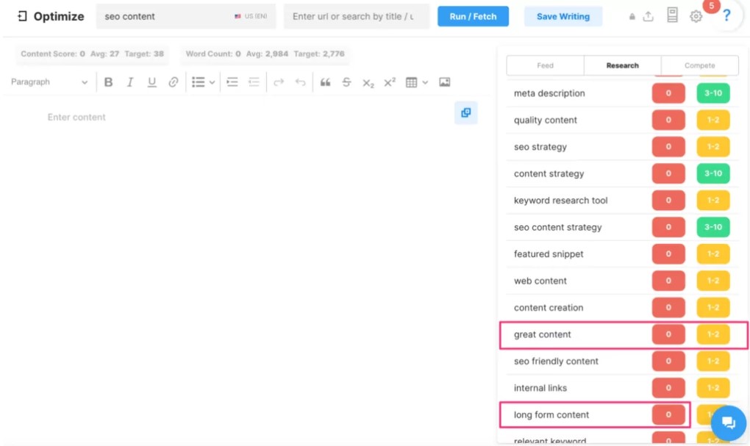The height and width of the screenshot is (446, 750).
Task: Open the Paragraph style dropdown
Action: 48,82
